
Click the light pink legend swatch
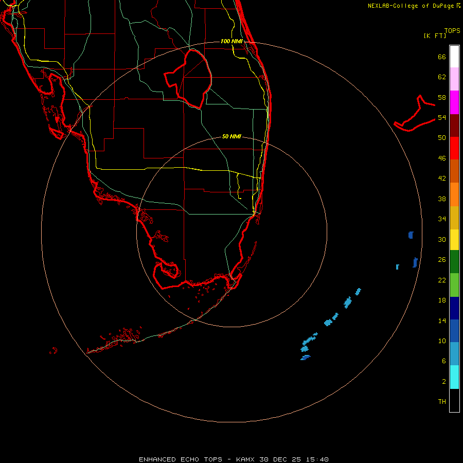(454, 79)
